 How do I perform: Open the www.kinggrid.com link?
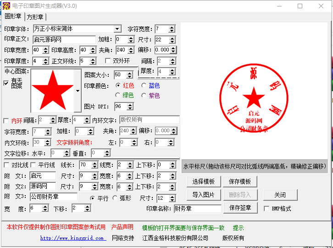(73, 238)
